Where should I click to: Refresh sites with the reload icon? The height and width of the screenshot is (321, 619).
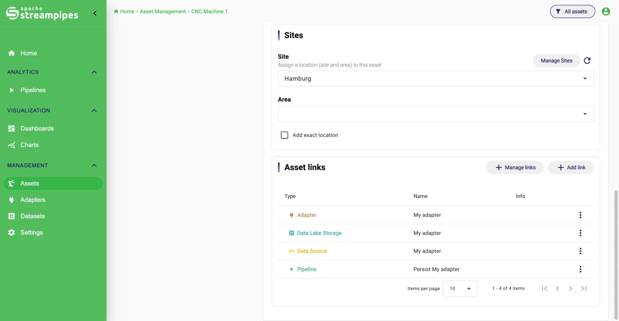tap(587, 61)
